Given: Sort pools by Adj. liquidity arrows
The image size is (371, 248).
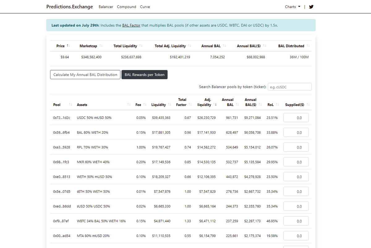Looking at the screenshot, I should click(215, 105).
